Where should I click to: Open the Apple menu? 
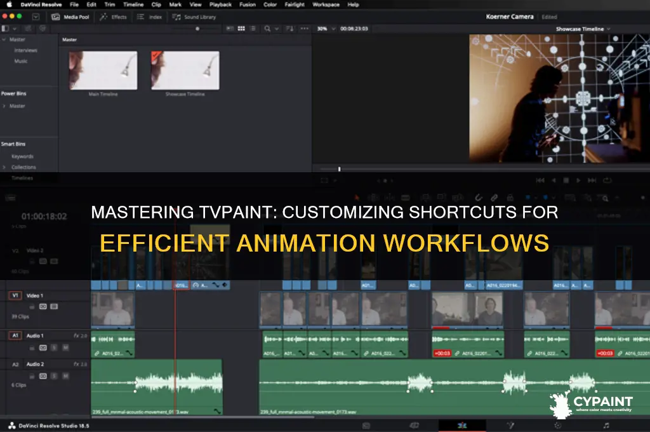pyautogui.click(x=9, y=4)
